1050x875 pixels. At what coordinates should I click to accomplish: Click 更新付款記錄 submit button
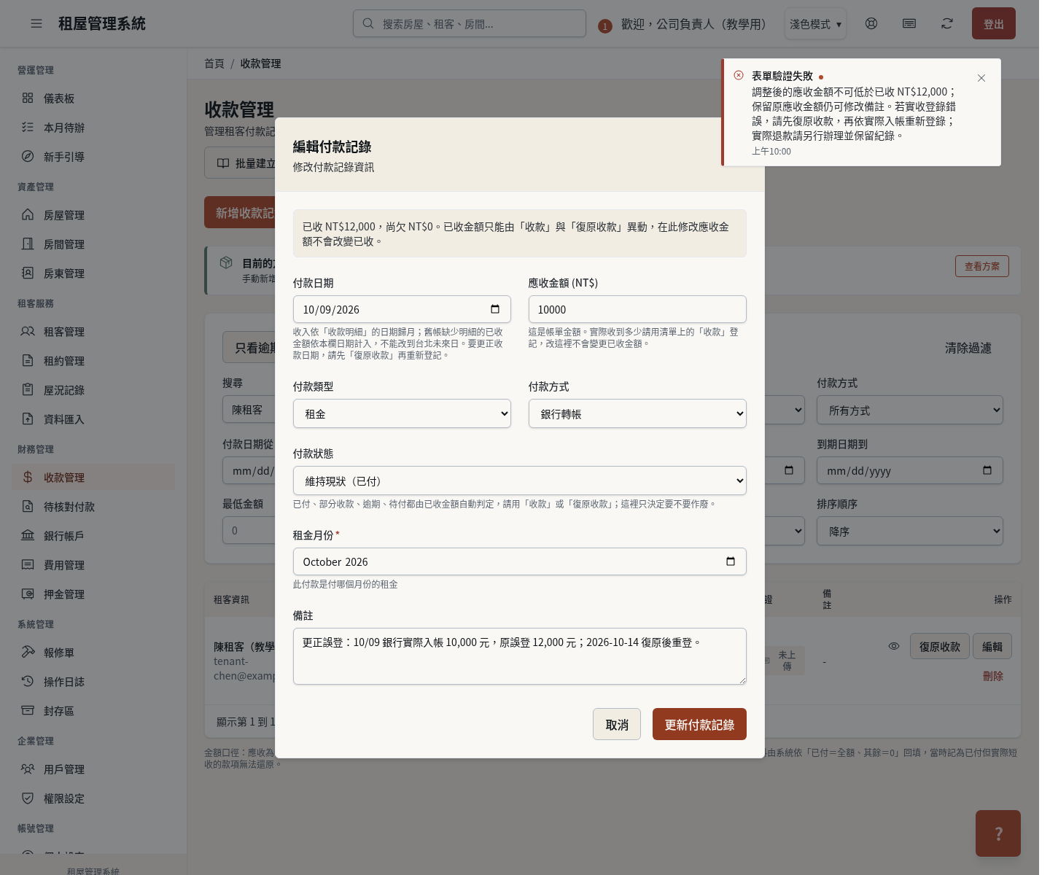tap(699, 724)
